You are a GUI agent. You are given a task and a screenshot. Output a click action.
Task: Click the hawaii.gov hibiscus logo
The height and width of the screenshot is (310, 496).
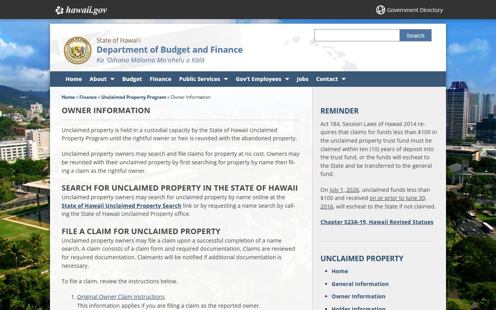pyautogui.click(x=59, y=10)
